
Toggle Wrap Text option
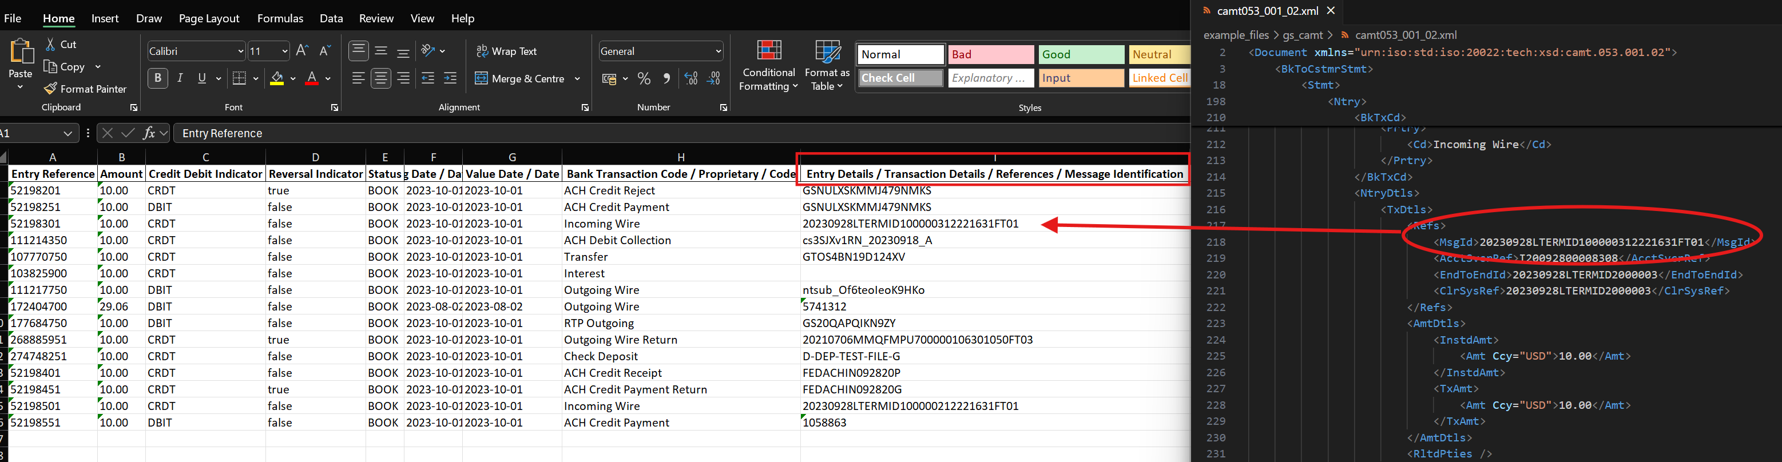coord(506,51)
